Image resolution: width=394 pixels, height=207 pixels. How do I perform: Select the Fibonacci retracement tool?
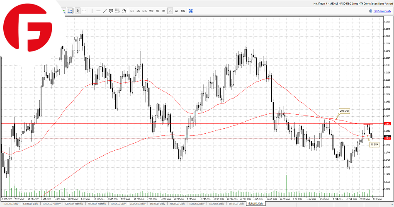pos(117,11)
